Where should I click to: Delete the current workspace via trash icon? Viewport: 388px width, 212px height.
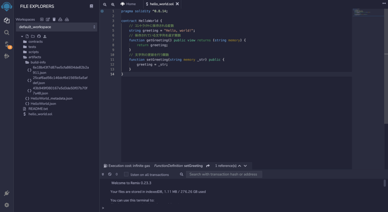click(x=54, y=19)
